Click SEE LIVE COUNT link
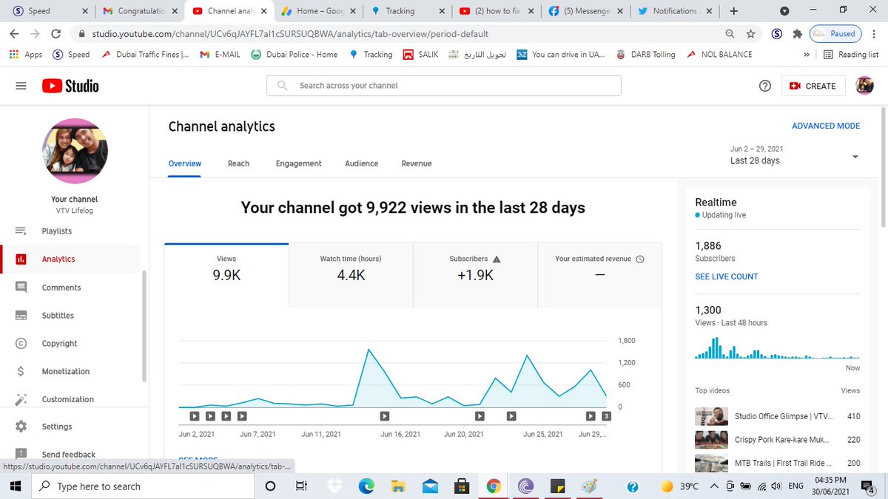This screenshot has height=499, width=888. (x=727, y=276)
